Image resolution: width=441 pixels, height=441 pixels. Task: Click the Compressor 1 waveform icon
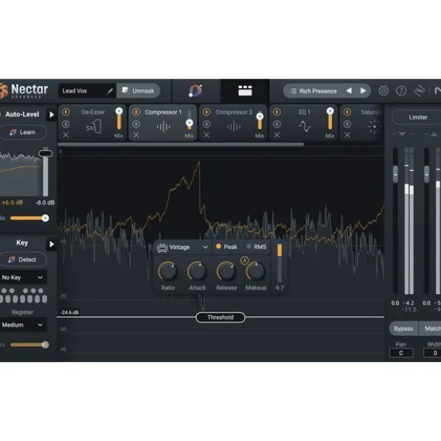[x=164, y=127]
